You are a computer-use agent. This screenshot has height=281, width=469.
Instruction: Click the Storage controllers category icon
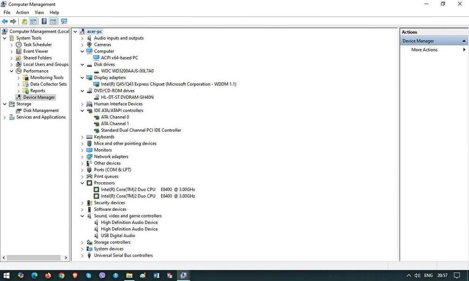(x=89, y=242)
